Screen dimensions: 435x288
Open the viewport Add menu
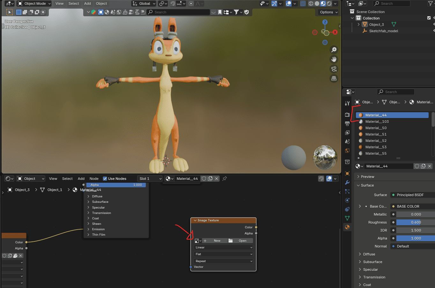click(87, 4)
